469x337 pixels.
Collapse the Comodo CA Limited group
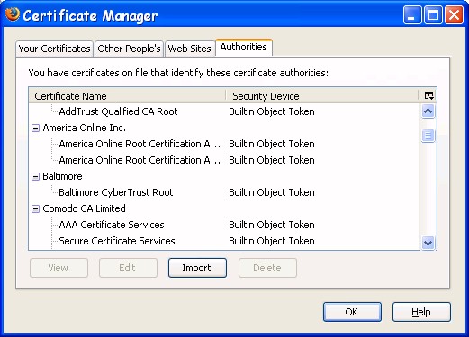pos(35,208)
